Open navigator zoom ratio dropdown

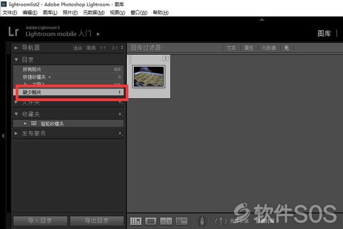pos(122,47)
